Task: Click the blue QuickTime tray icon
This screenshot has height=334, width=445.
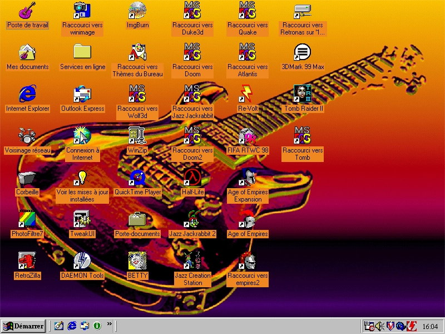Action: (x=400, y=326)
